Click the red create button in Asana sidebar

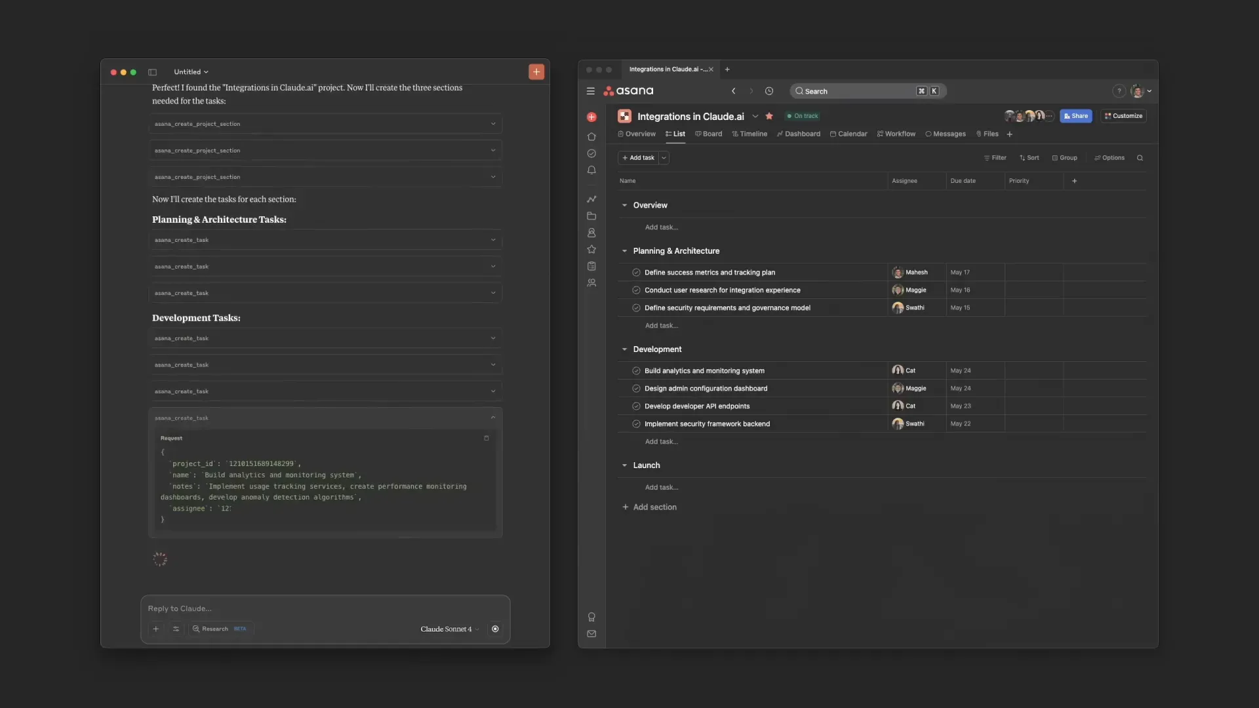[x=591, y=117]
